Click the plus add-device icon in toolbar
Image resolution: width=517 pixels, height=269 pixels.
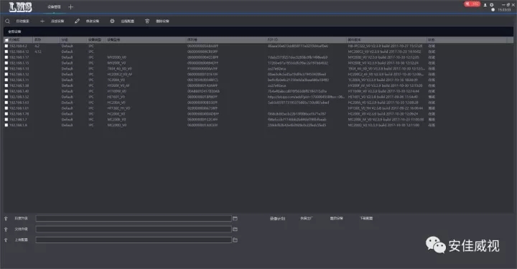(x=42, y=21)
